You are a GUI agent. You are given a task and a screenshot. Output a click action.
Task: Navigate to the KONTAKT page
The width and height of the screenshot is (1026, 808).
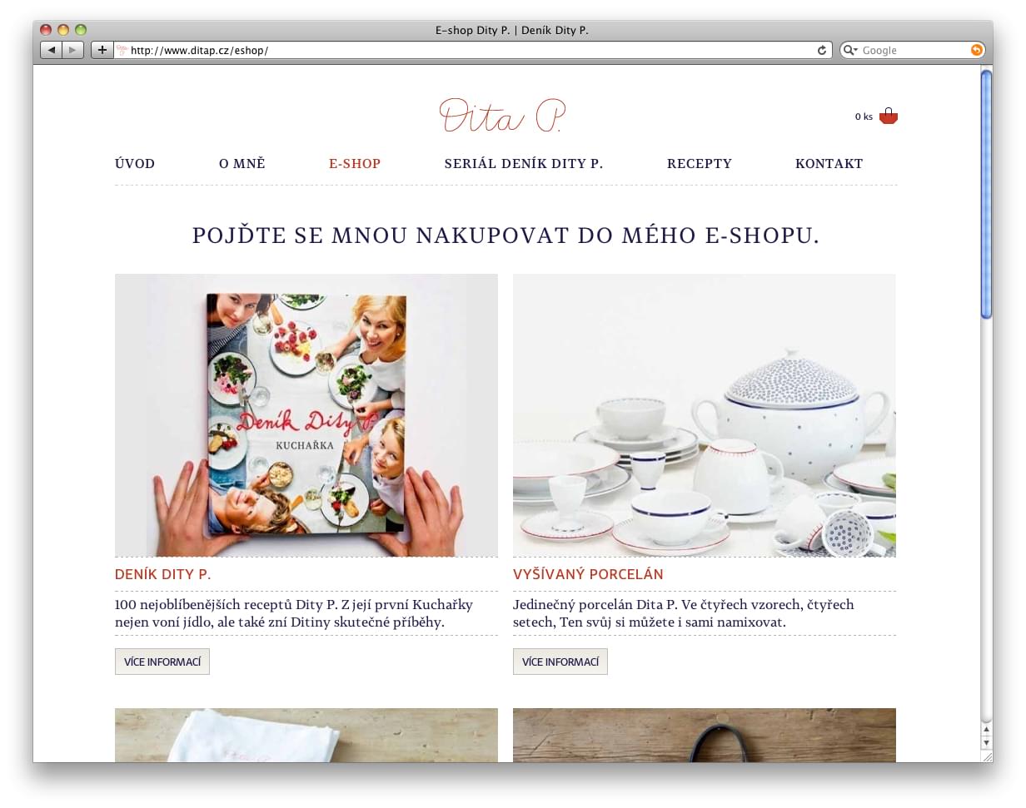(829, 164)
